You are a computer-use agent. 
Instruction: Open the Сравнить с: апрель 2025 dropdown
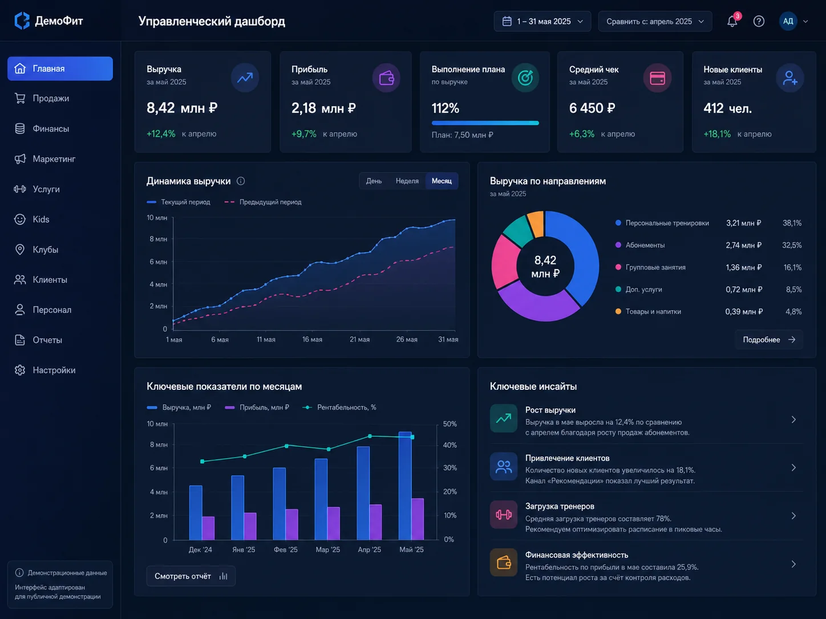pyautogui.click(x=655, y=21)
